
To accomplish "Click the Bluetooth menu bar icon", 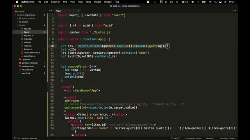I will click(198, 2).
